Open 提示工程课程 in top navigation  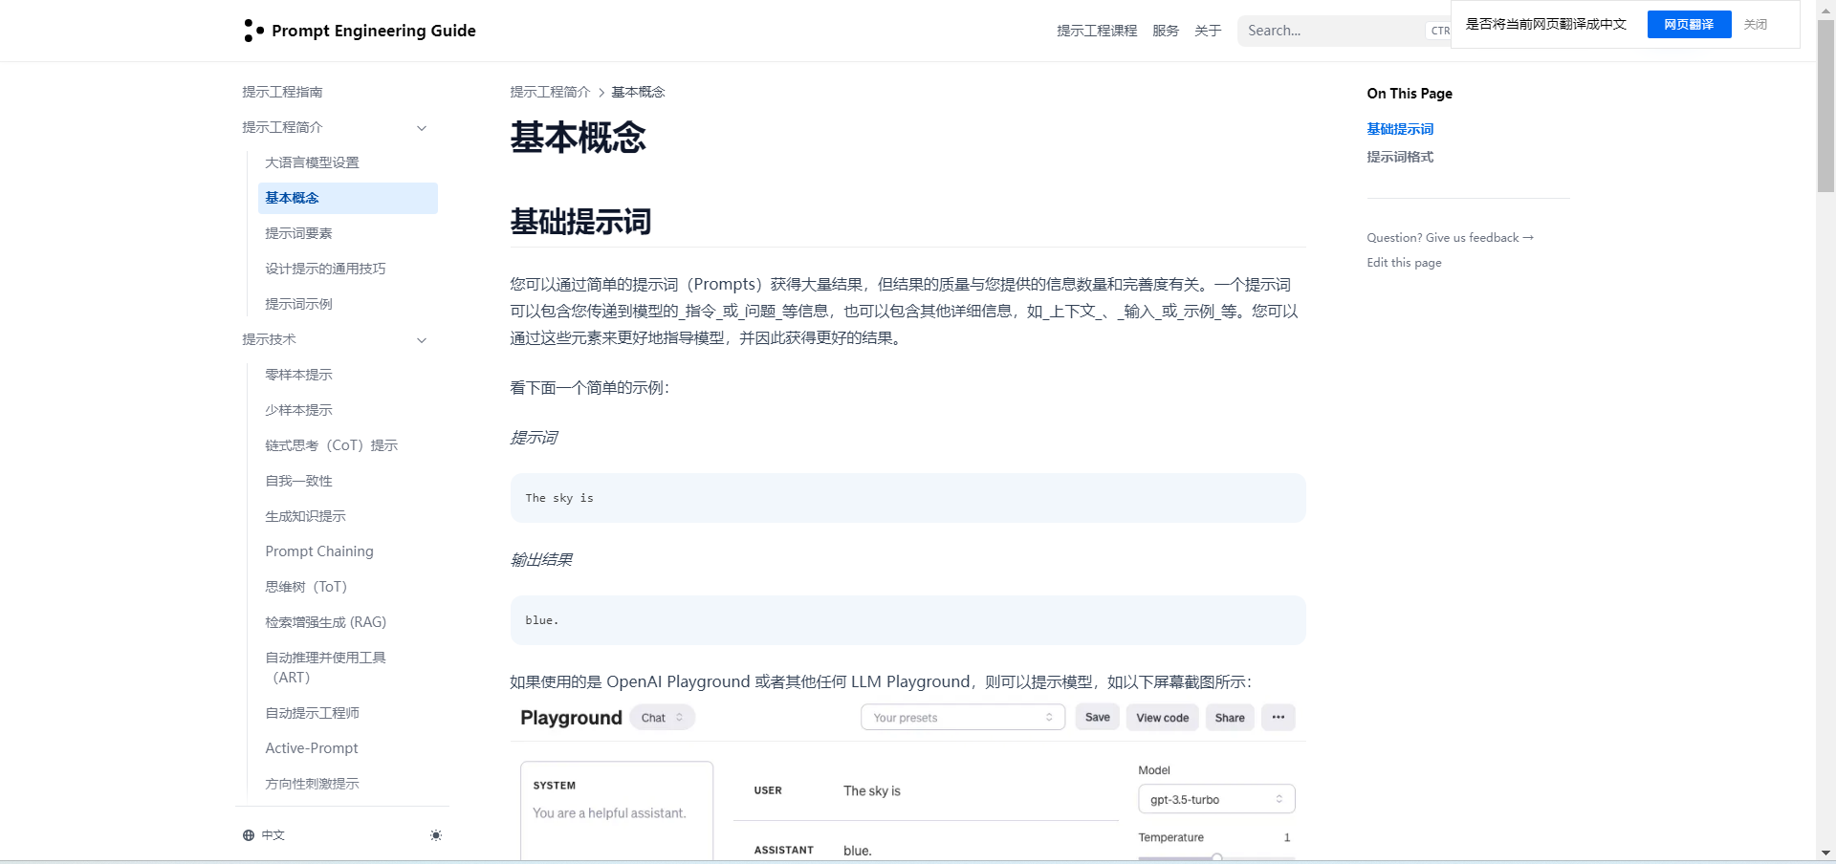1096,31
